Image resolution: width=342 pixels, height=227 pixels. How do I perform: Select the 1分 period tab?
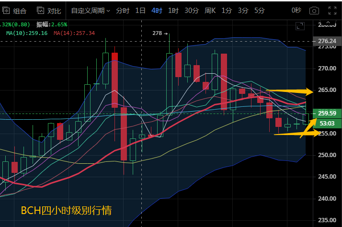click(x=227, y=11)
